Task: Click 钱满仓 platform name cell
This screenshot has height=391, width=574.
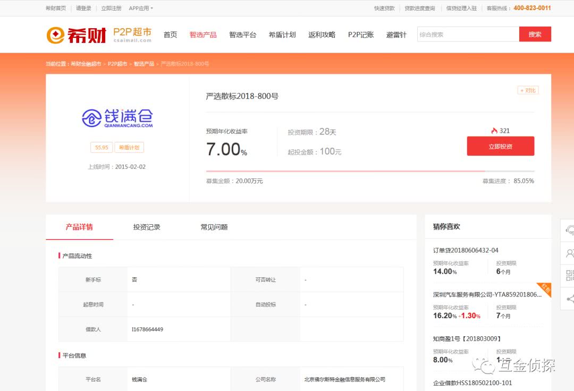Action: 139,380
